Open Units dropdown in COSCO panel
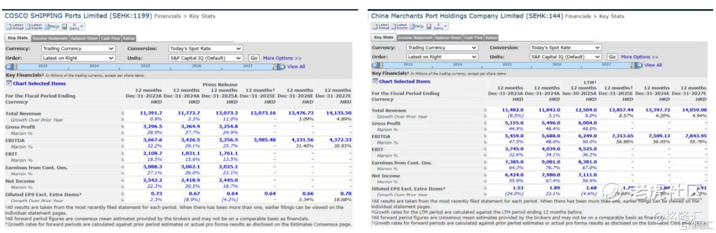Viewport: 716px width, 233px height. click(x=206, y=58)
